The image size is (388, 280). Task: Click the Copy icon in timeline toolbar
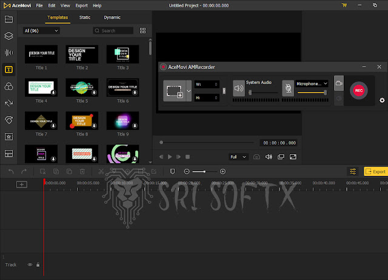coord(56,171)
